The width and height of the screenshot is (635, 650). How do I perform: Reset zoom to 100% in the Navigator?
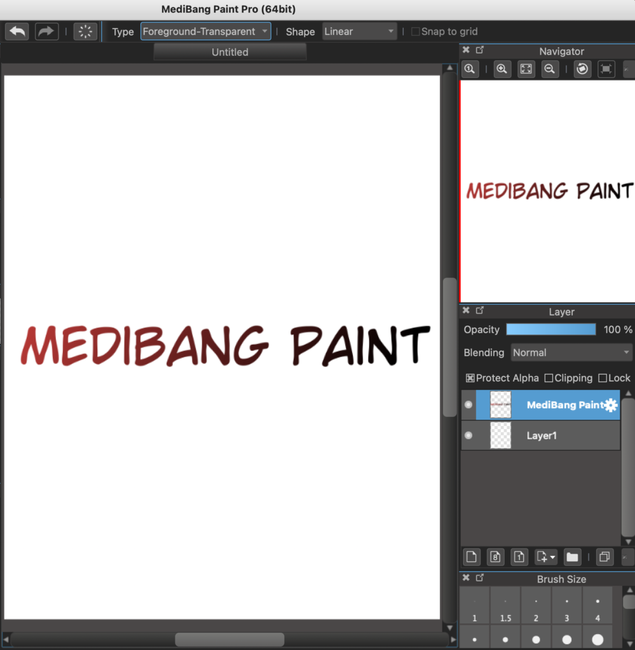pyautogui.click(x=470, y=69)
